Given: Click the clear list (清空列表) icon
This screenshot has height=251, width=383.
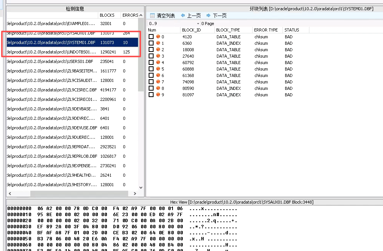Looking at the screenshot, I should (x=152, y=16).
